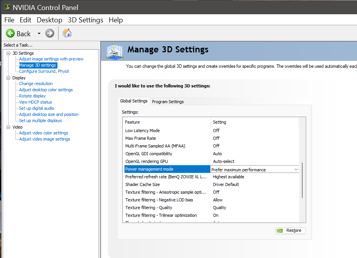This screenshot has width=357, height=258.
Task: Select Texture filtering - Quality row
Action: pyautogui.click(x=212, y=208)
